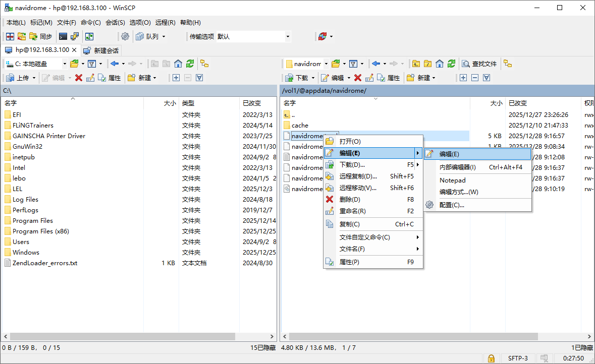Click local invert selection icon
The image size is (595, 364).
point(200,78)
